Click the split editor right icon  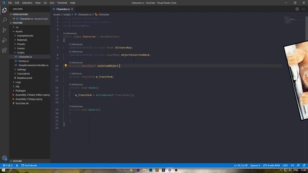click(297, 9)
